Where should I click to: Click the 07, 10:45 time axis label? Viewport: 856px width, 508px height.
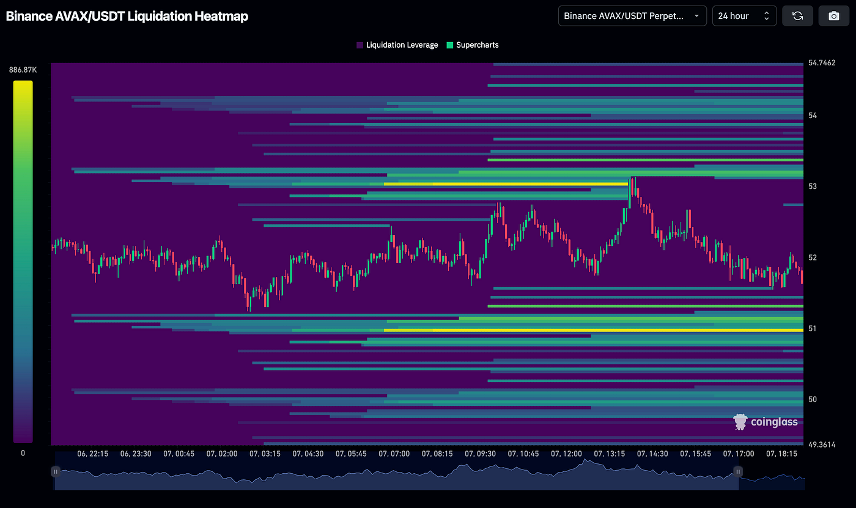[x=523, y=454]
